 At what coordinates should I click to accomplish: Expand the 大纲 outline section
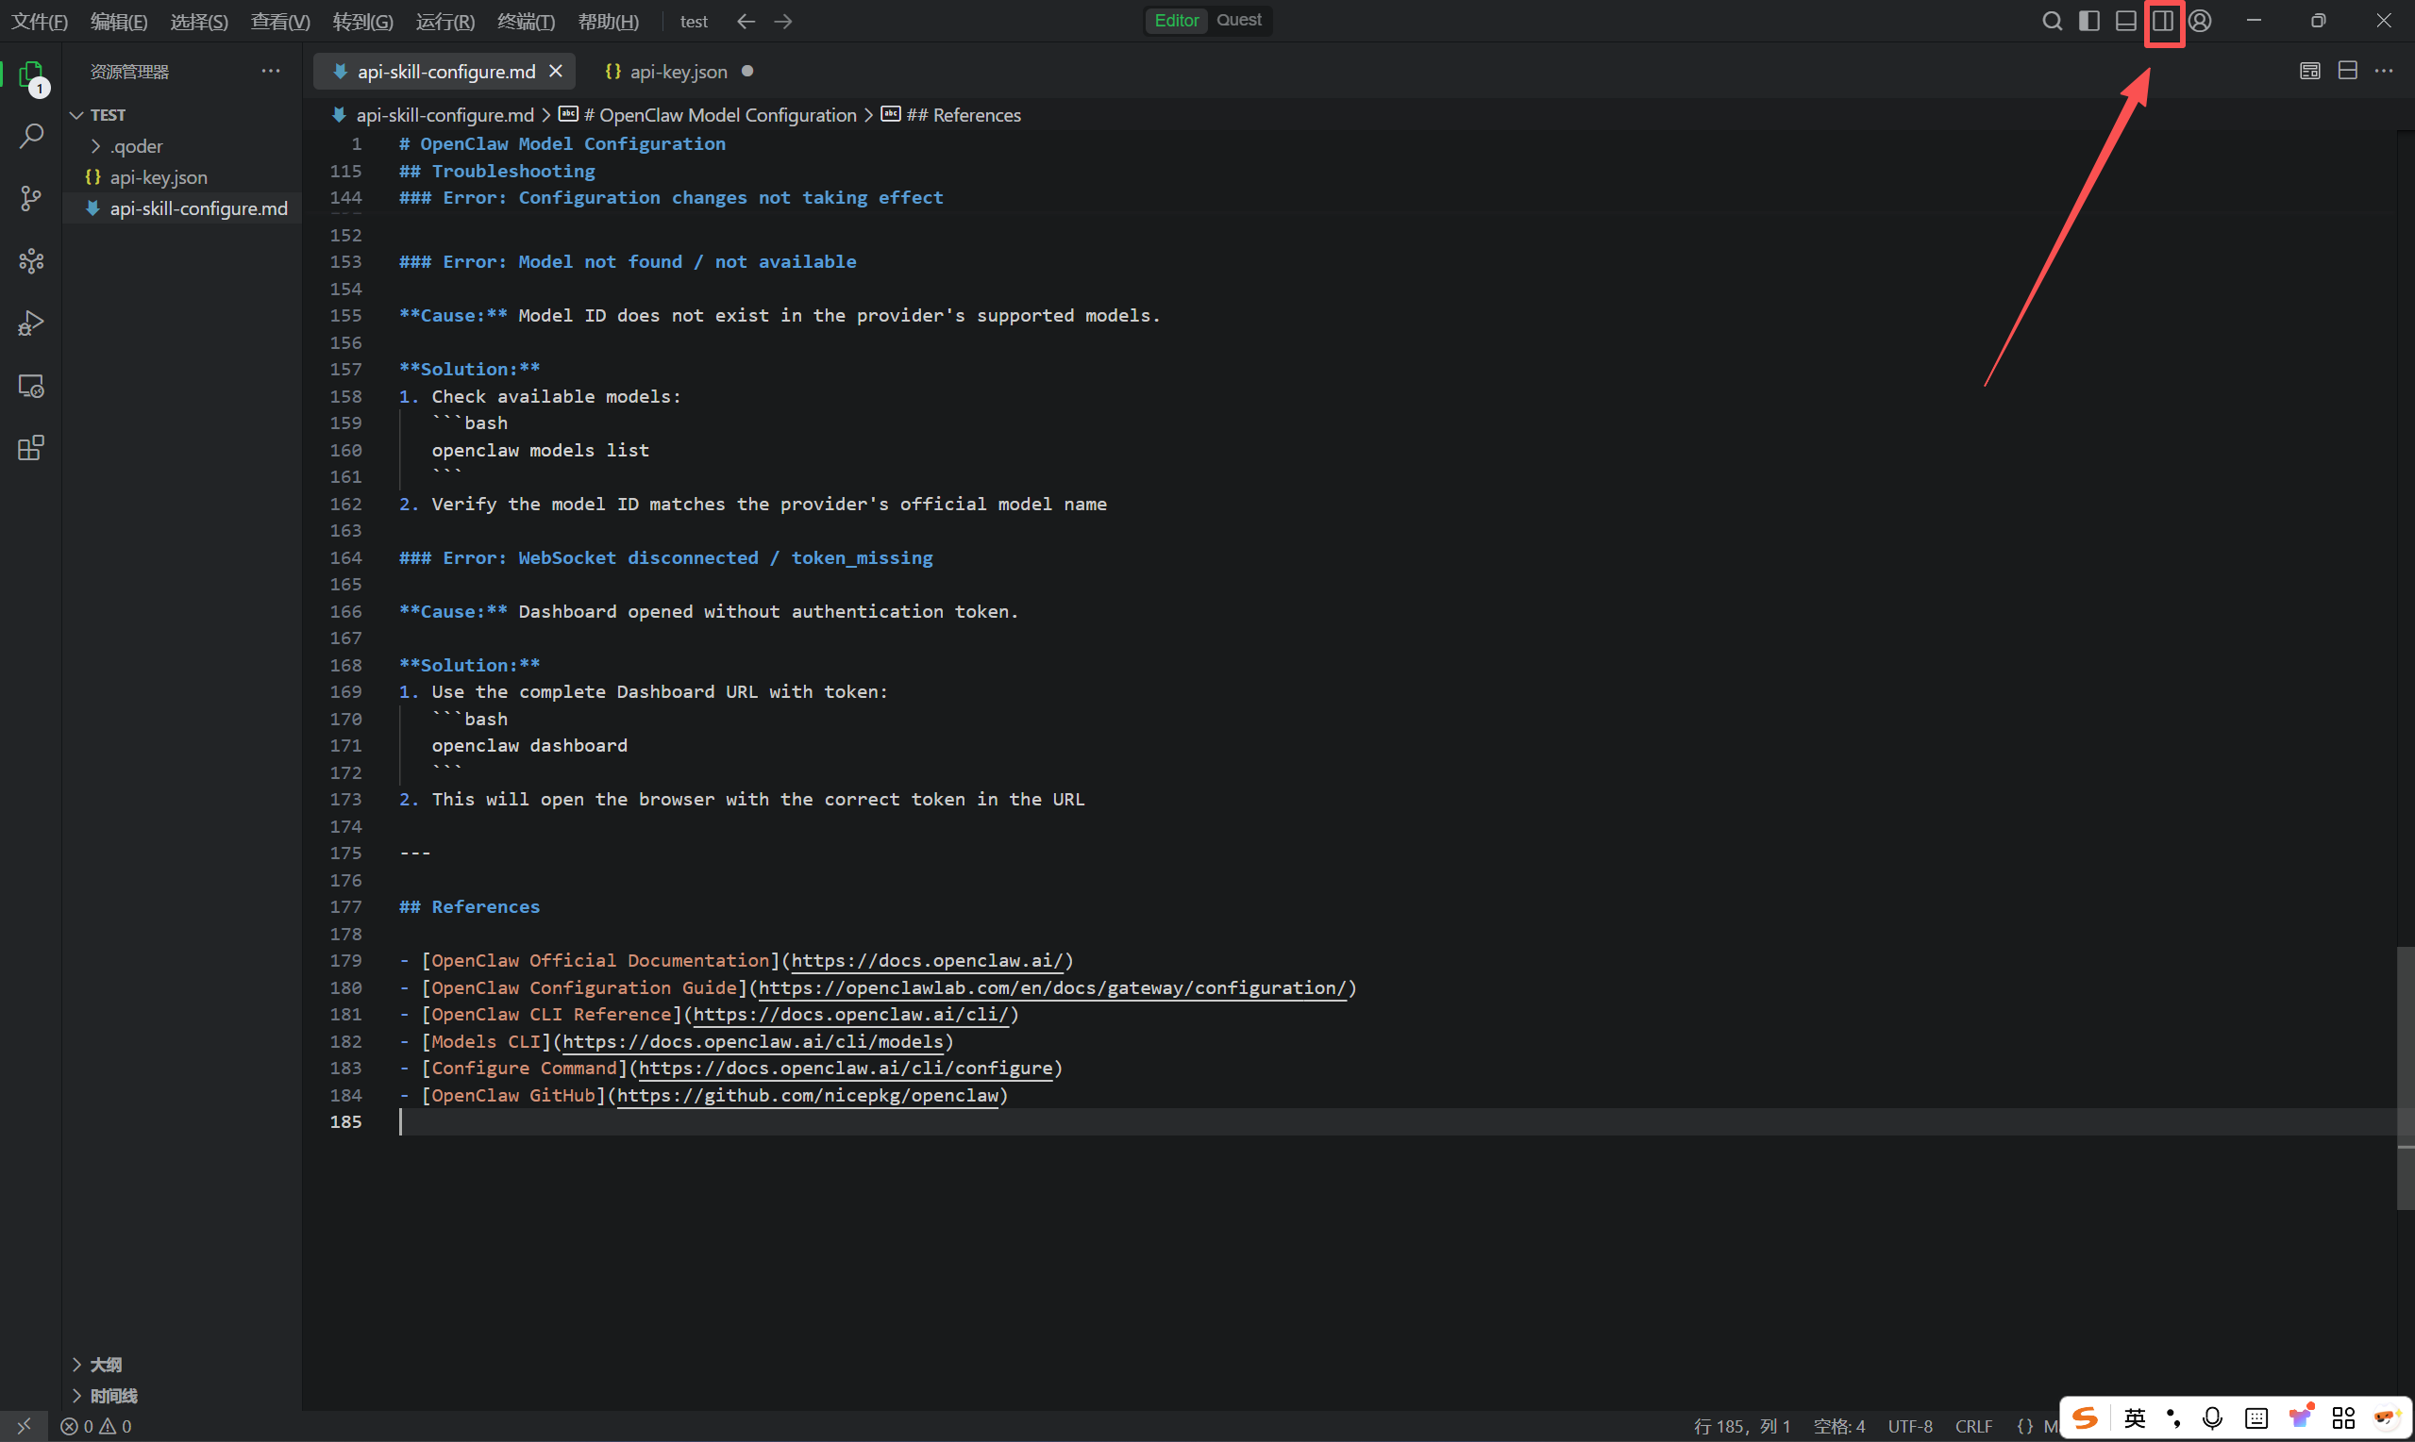click(105, 1365)
